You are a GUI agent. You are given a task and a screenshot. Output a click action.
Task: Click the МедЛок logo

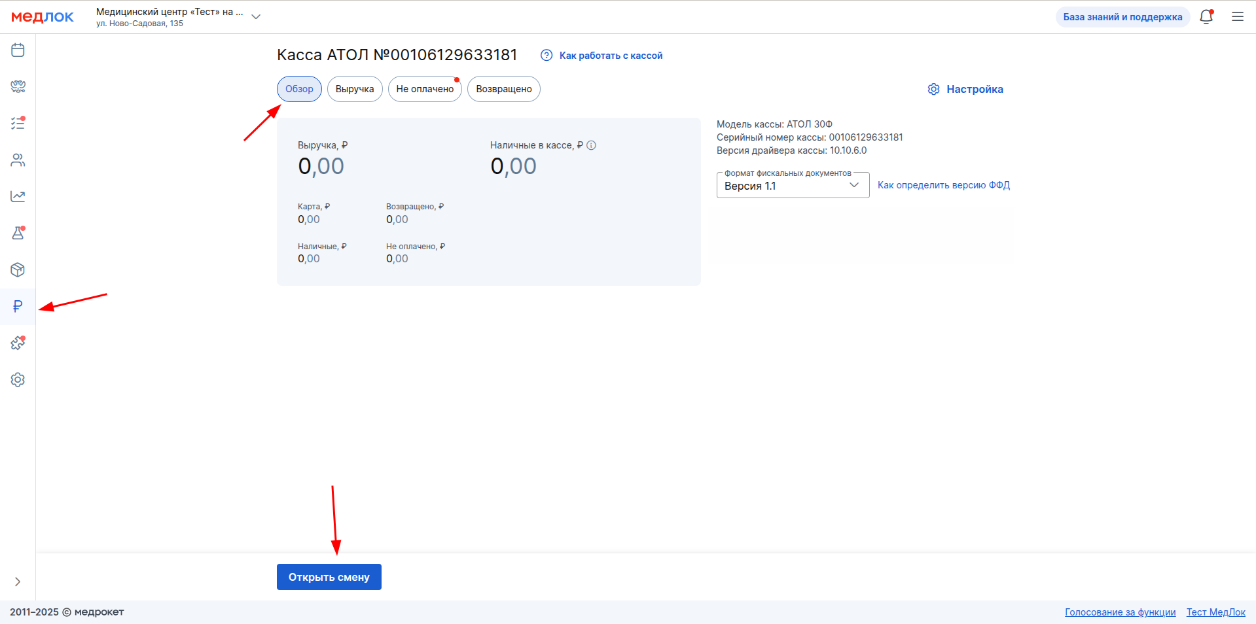[x=43, y=17]
